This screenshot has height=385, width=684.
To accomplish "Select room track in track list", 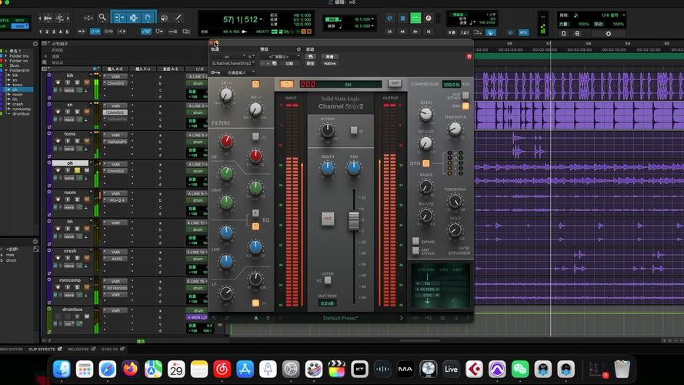I will [17, 94].
